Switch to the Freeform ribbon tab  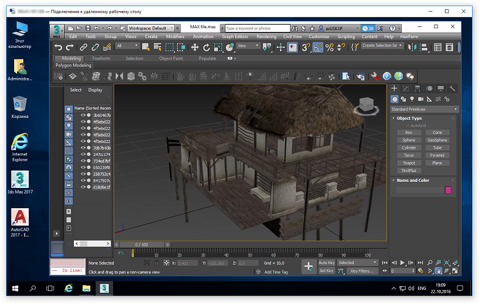tap(101, 58)
